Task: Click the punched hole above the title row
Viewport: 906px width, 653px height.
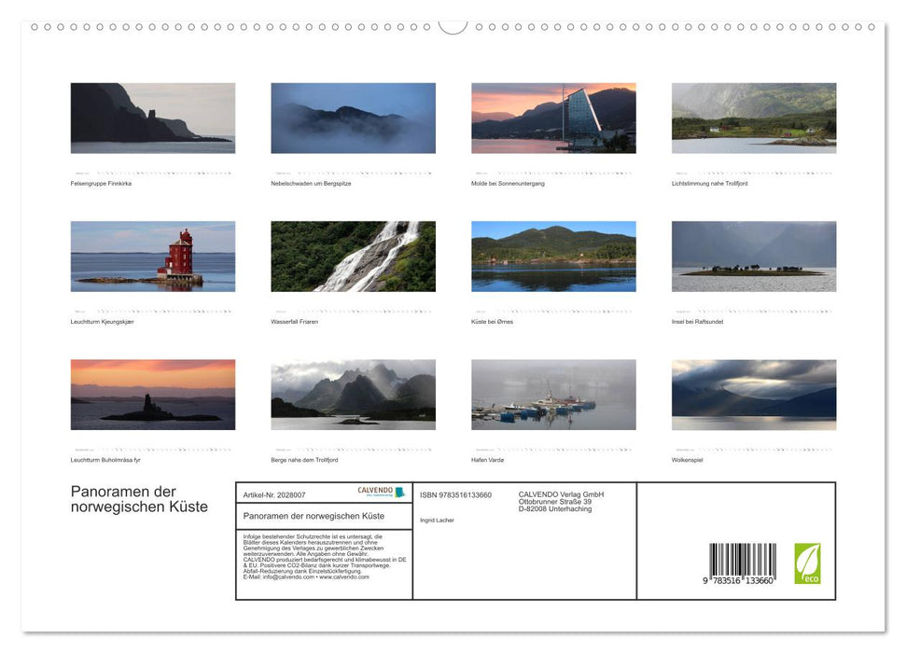Action: [140, 29]
